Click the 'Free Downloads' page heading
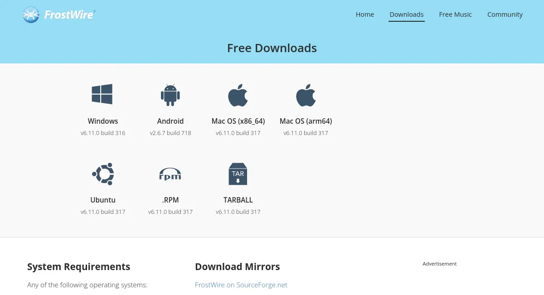Image resolution: width=544 pixels, height=295 pixels. pos(272,48)
